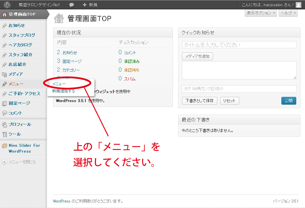The image size is (305, 208).
Task: Expand the ヘルプ dropdown tab
Action: 288,13
